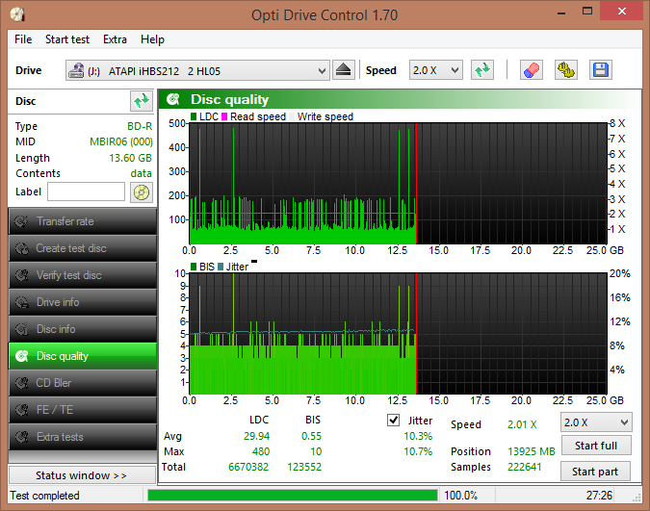
Task: Click the refresh drive speed icon
Action: click(x=482, y=70)
